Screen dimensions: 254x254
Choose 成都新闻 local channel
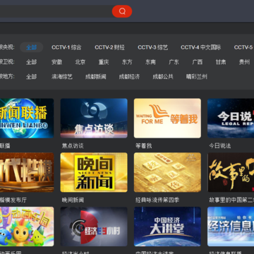point(95,77)
